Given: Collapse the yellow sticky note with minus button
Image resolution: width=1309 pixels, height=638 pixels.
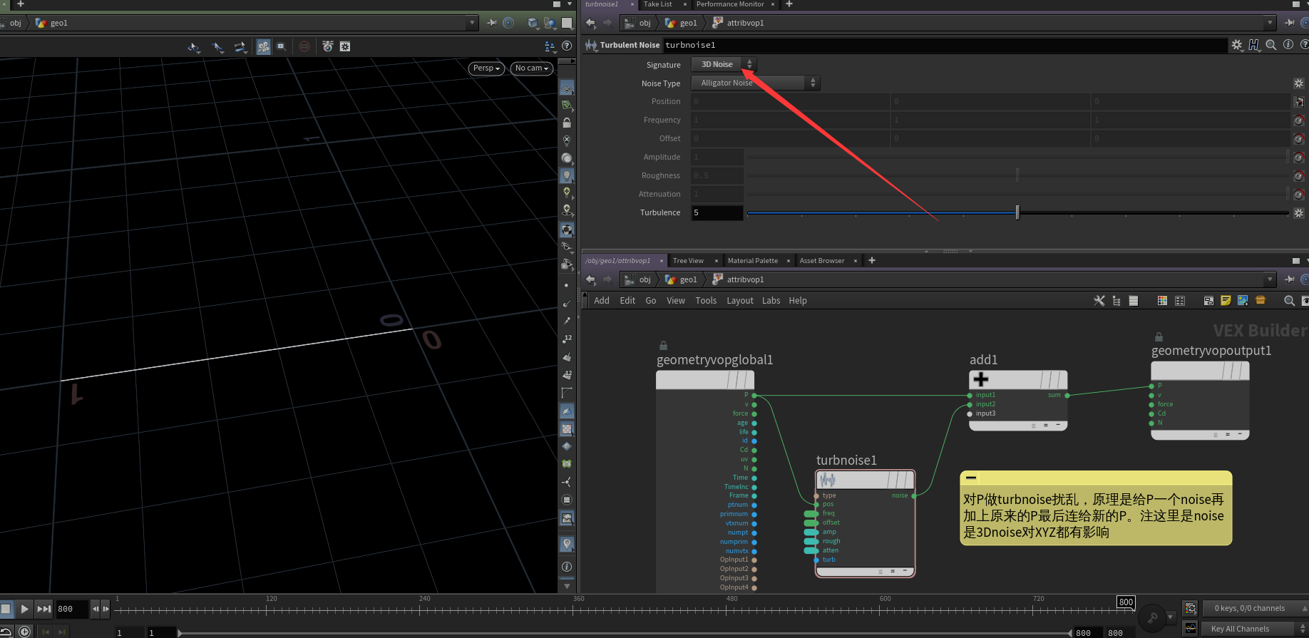Looking at the screenshot, I should pos(971,478).
